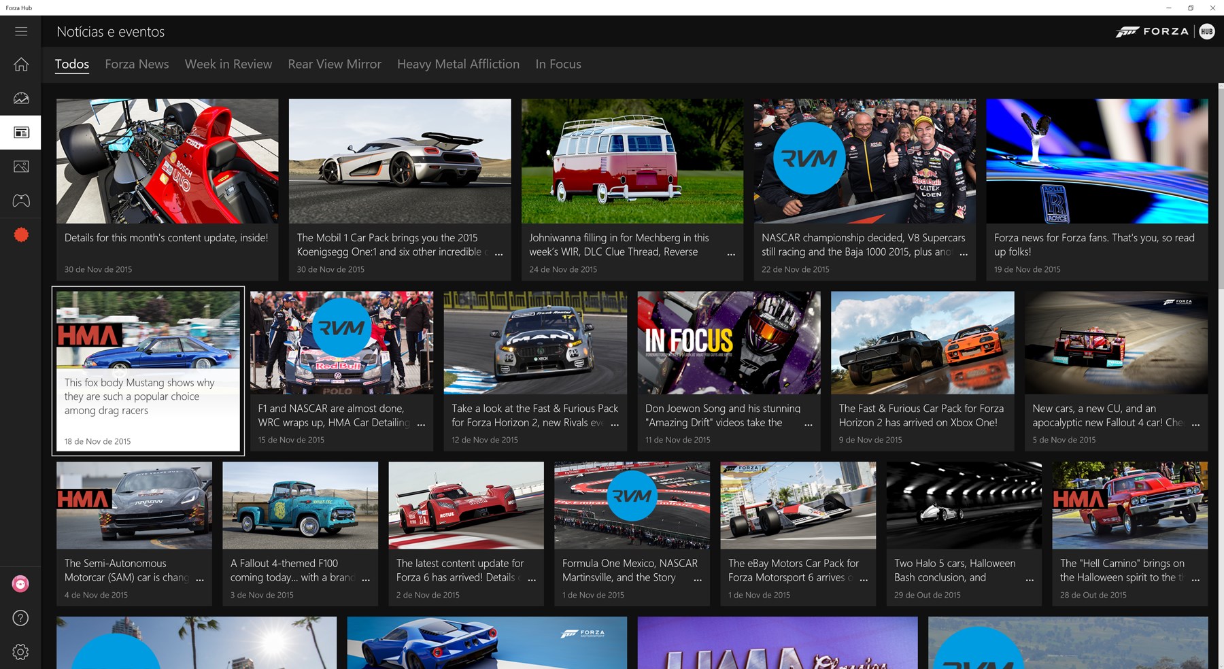Open the Help question mark icon
The image size is (1224, 669).
click(x=20, y=618)
